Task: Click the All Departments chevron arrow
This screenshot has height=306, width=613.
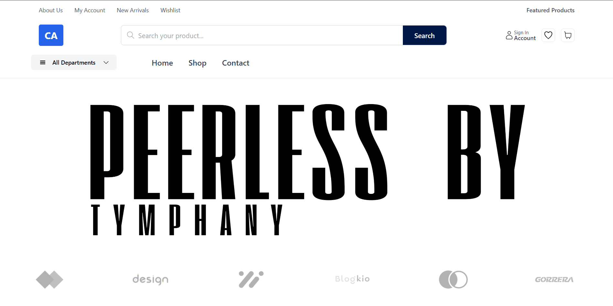Action: click(106, 62)
